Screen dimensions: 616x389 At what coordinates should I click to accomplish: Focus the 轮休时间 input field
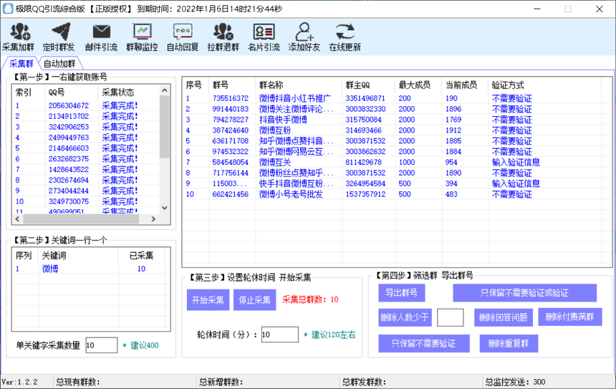[280, 335]
